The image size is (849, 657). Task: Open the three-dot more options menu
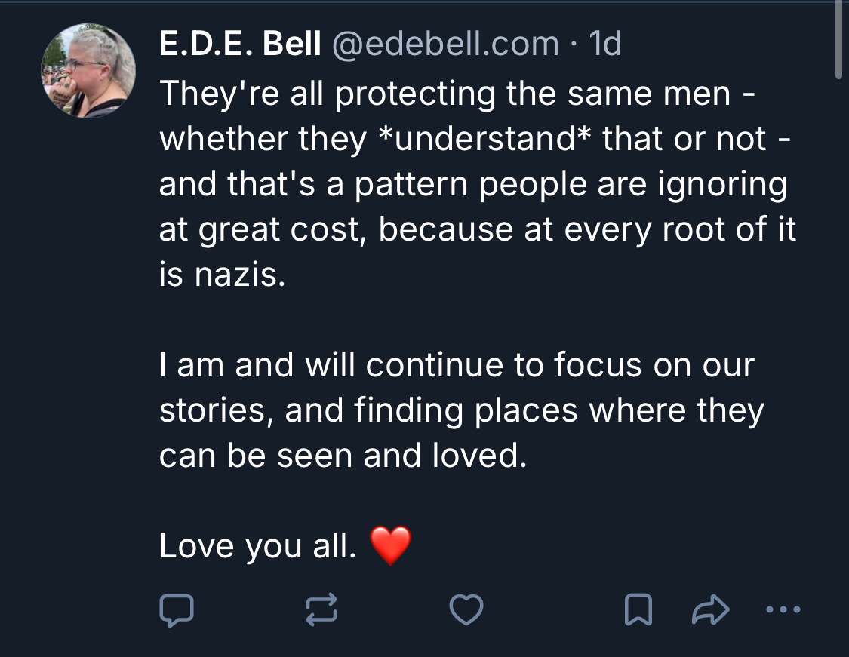[783, 610]
